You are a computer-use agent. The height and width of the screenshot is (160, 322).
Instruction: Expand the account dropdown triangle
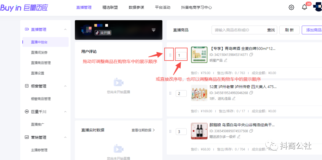[154, 30]
